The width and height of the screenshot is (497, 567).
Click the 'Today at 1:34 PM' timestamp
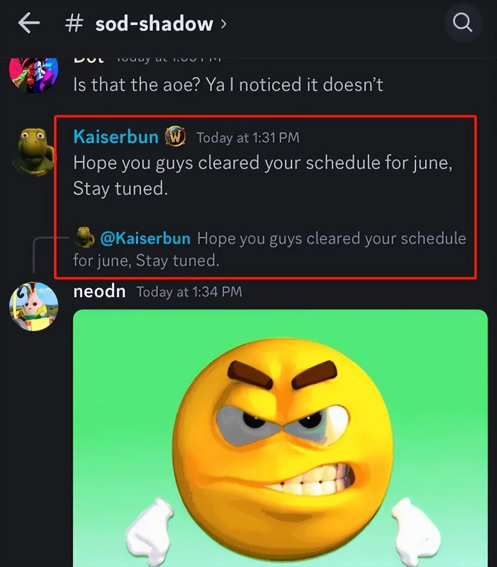(x=189, y=292)
